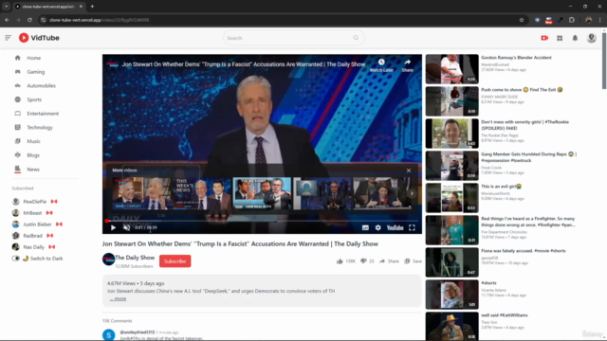
Task: Go back using browser back arrow
Action: click(x=7, y=20)
